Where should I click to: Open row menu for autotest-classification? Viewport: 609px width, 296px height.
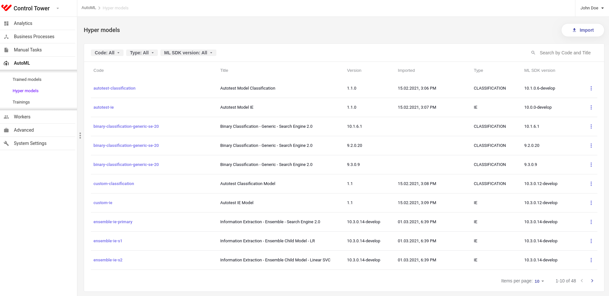[x=591, y=88]
